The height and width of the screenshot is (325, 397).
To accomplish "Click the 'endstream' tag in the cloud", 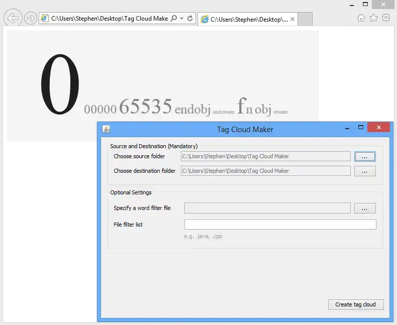I will click(x=224, y=112).
